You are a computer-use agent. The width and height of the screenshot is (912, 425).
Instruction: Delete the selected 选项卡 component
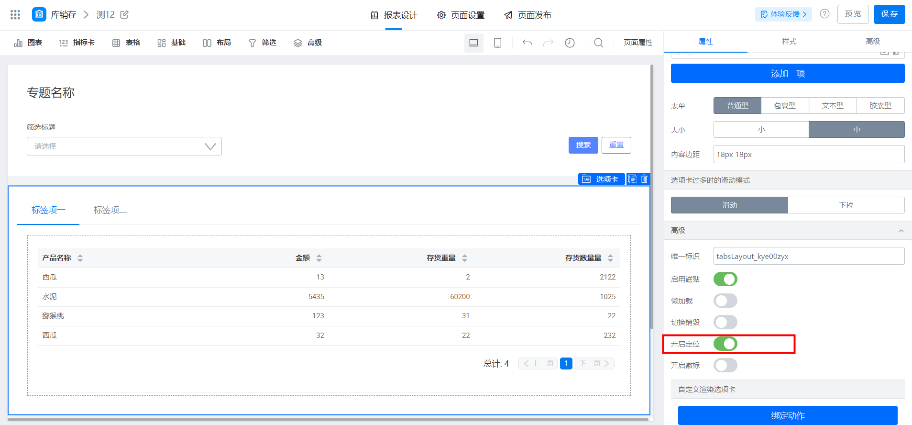pyautogui.click(x=644, y=179)
